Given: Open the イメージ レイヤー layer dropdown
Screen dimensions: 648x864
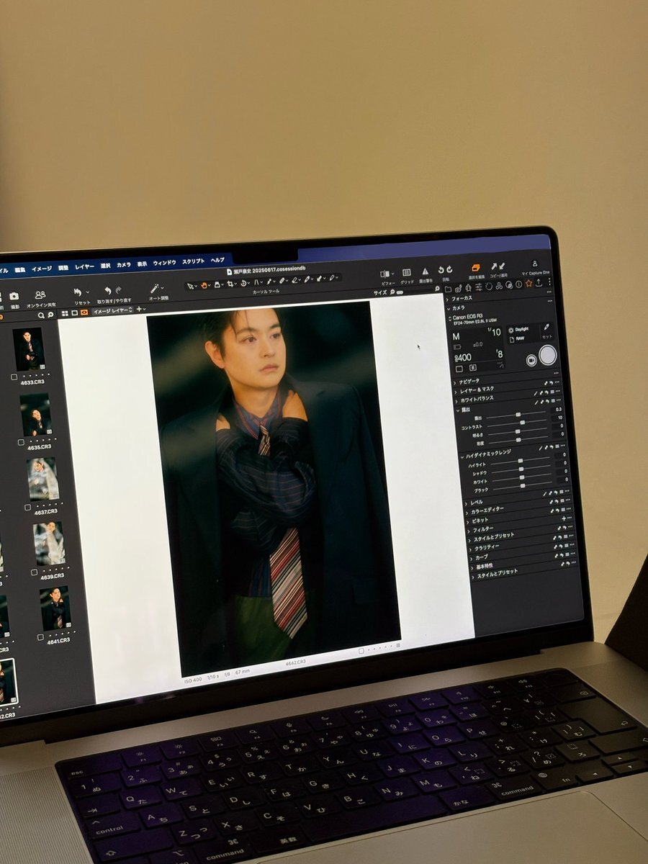Looking at the screenshot, I should click(112, 310).
